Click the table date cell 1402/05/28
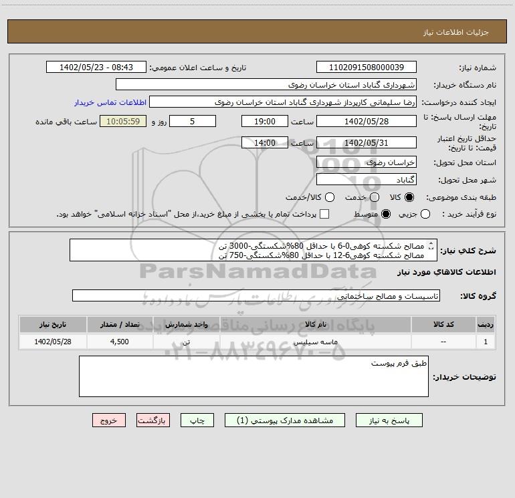The height and width of the screenshot is (498, 515). click(53, 342)
